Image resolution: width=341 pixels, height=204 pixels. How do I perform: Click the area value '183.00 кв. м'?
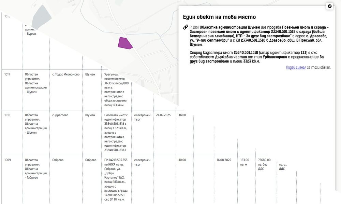point(244,162)
